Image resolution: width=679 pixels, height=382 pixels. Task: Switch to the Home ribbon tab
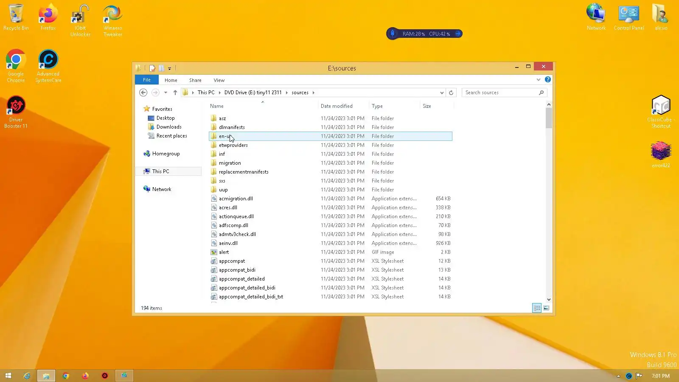pyautogui.click(x=171, y=80)
